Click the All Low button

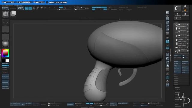[x=178, y=63]
